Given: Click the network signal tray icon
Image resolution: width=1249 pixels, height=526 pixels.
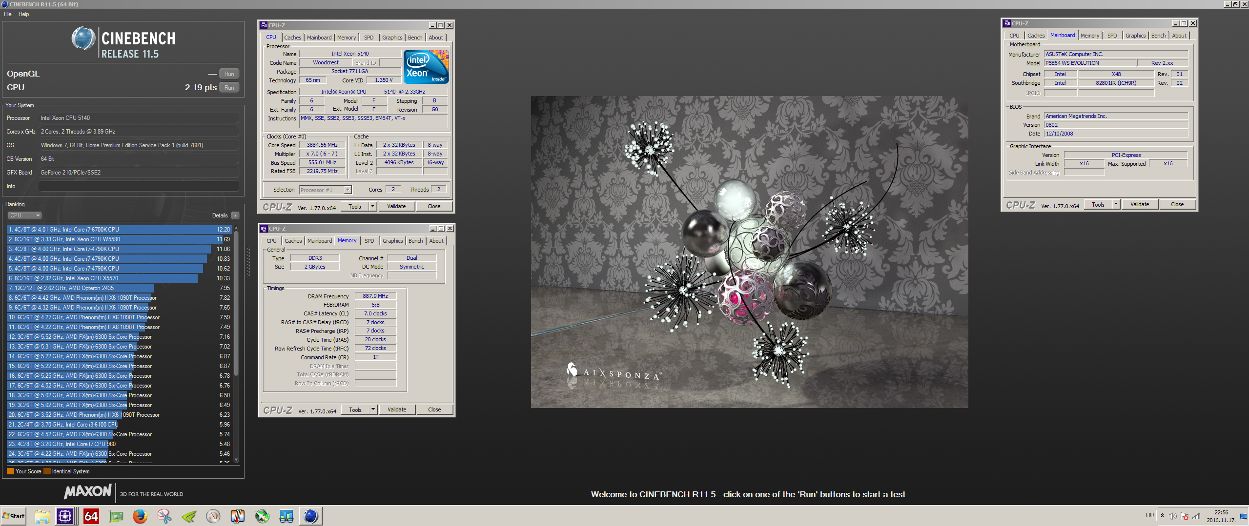Looking at the screenshot, I should tap(1196, 516).
